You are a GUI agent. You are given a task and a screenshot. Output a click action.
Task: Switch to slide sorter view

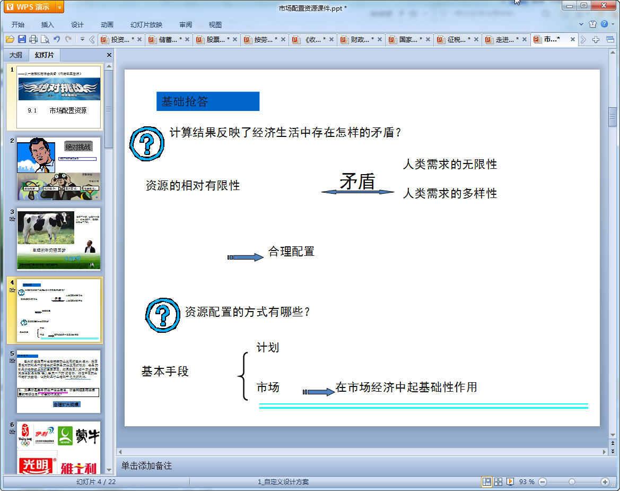(498, 481)
